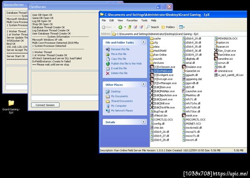Click the Search toolbar button
Image resolution: width=250 pixels, height=178 pixels.
(x=153, y=27)
